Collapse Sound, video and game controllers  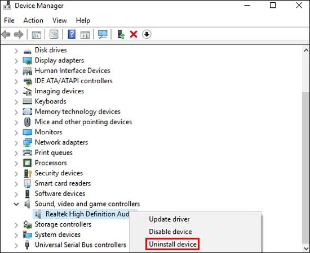(x=16, y=204)
